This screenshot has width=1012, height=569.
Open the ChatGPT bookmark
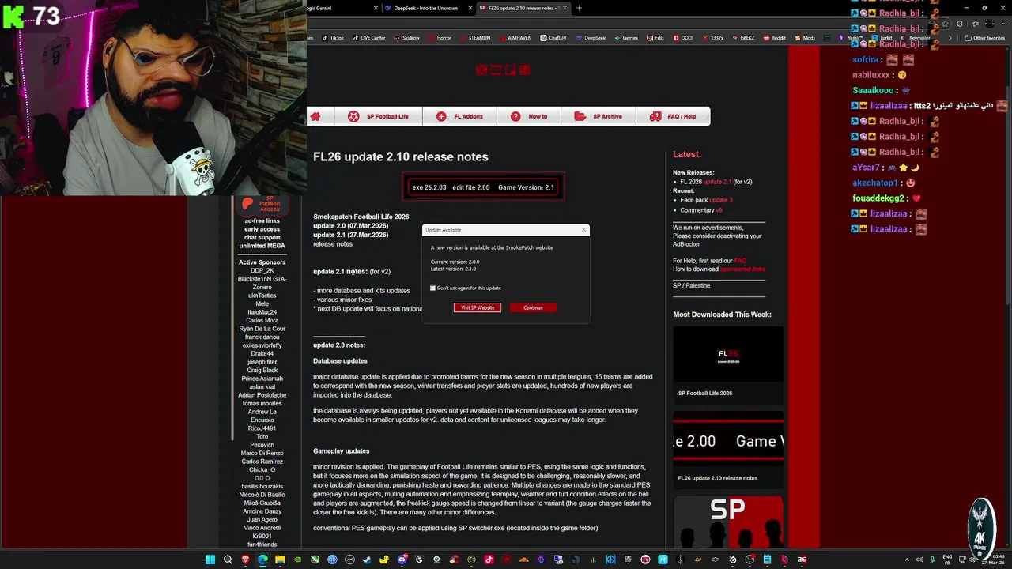[x=554, y=38]
